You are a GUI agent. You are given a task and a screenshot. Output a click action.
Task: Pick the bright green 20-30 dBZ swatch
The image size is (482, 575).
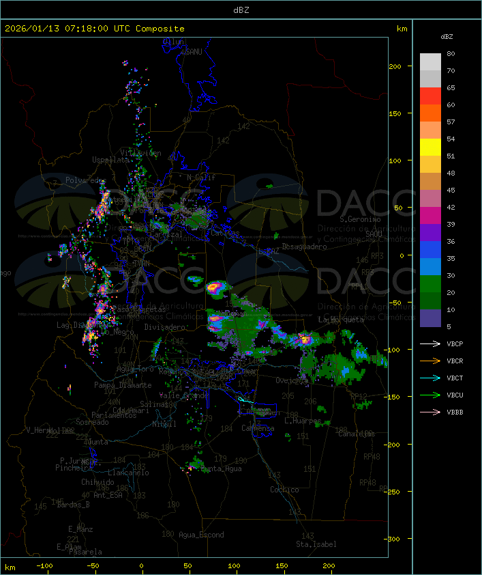(x=430, y=284)
